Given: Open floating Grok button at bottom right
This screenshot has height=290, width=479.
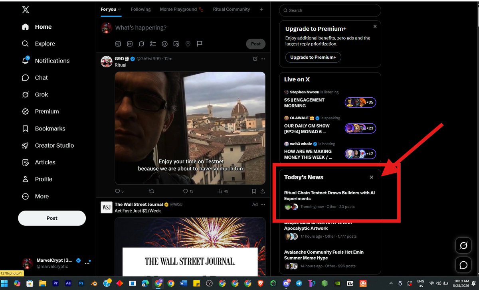Looking at the screenshot, I should click(463, 246).
